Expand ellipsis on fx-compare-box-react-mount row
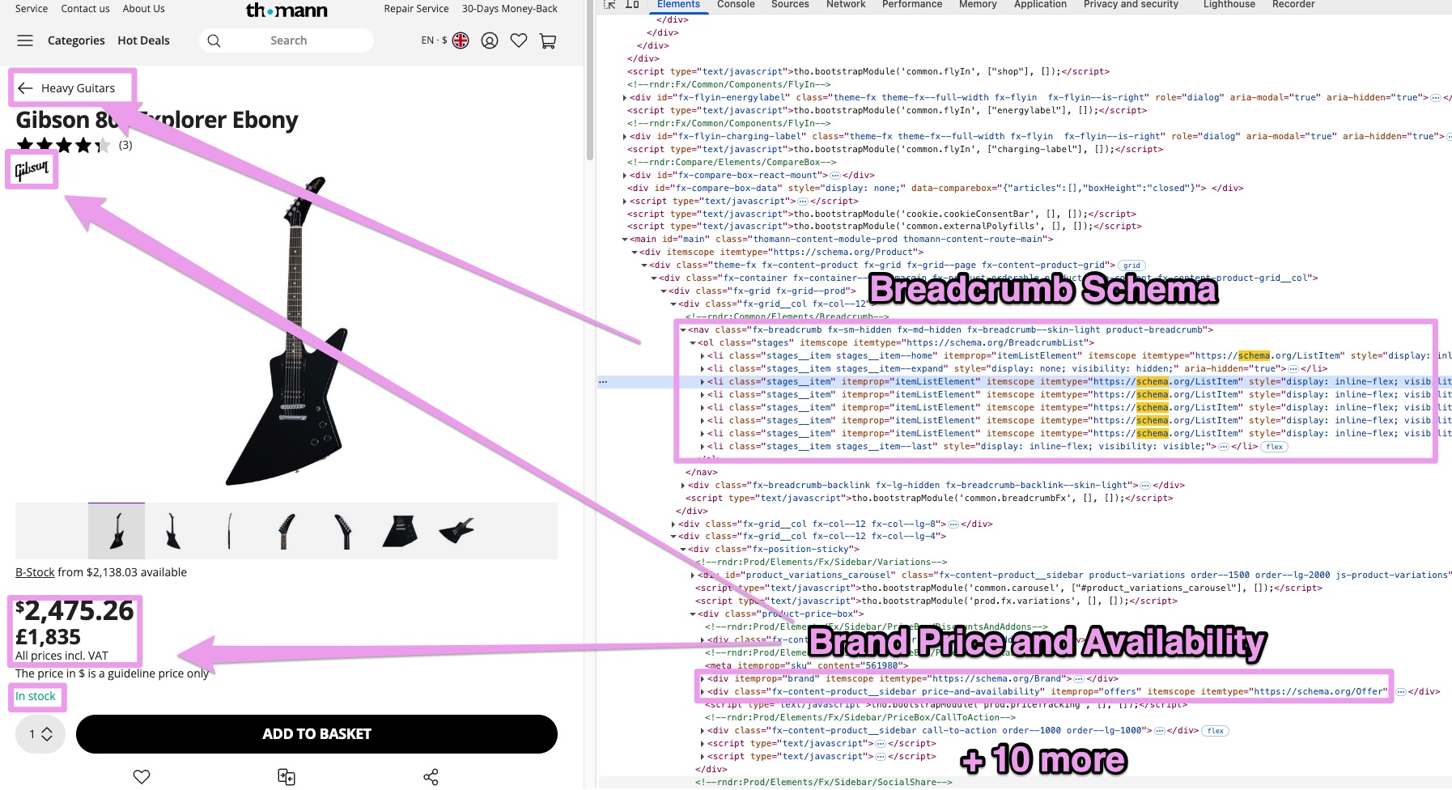The width and height of the screenshot is (1452, 790). point(835,176)
